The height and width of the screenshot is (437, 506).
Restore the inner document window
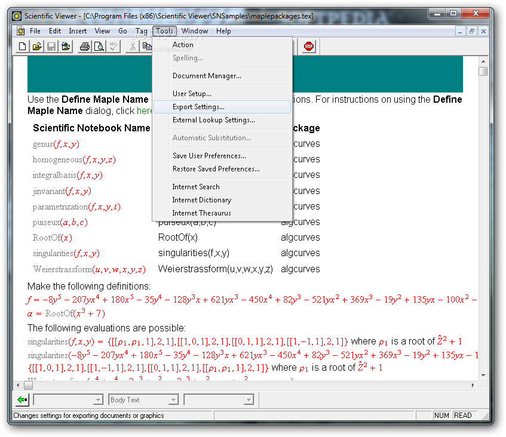[472, 31]
